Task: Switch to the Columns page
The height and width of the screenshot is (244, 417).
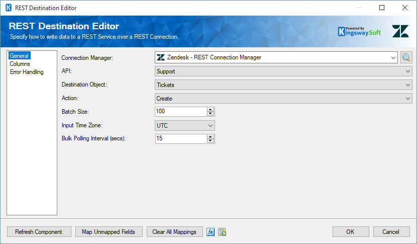Action: click(20, 64)
